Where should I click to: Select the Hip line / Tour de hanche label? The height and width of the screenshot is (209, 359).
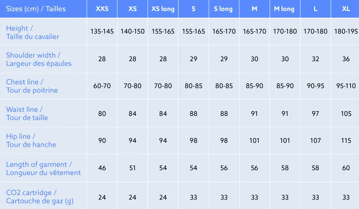[x=31, y=140]
